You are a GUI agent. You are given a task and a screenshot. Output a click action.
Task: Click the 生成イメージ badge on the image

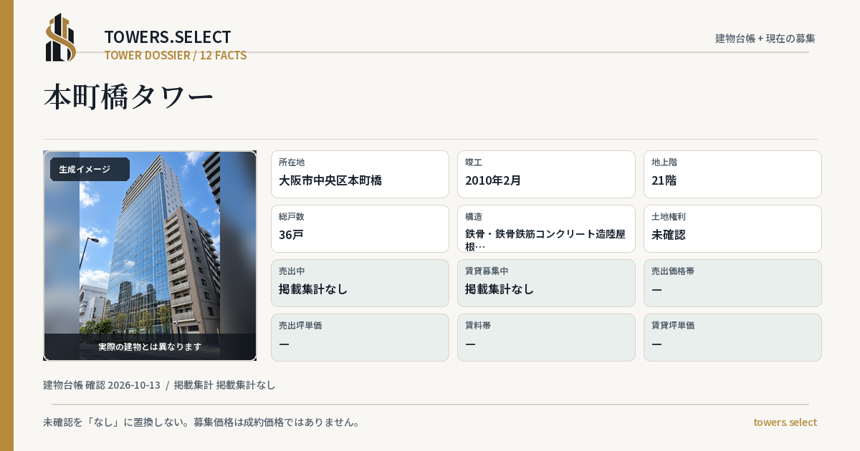coord(90,170)
